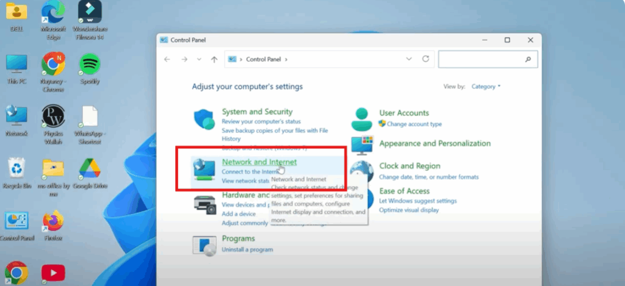This screenshot has height=286, width=625.
Task: Open the address bar history dropdown
Action: pyautogui.click(x=409, y=59)
